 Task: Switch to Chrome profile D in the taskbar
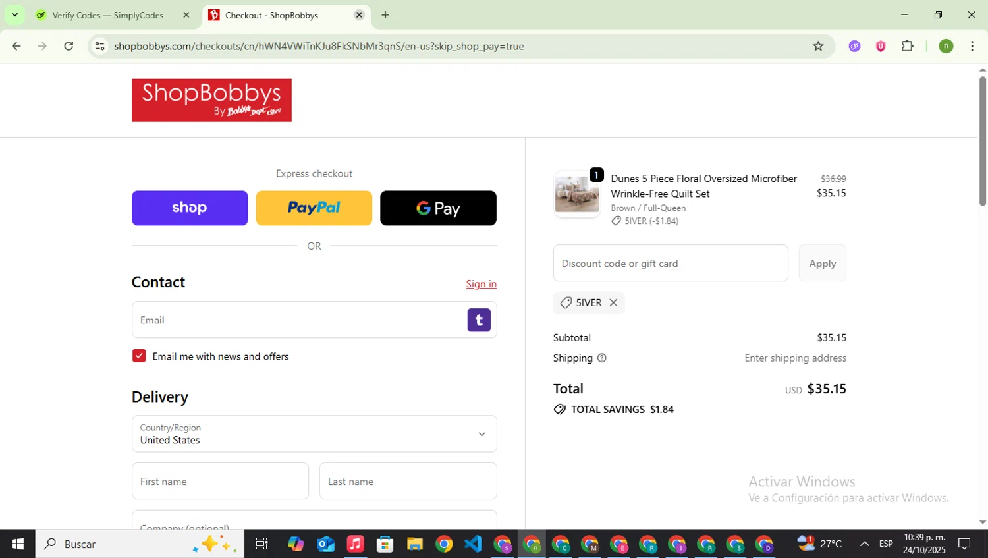(764, 544)
